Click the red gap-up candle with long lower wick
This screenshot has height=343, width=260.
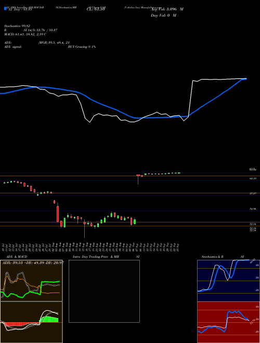pyautogui.click(x=138, y=179)
